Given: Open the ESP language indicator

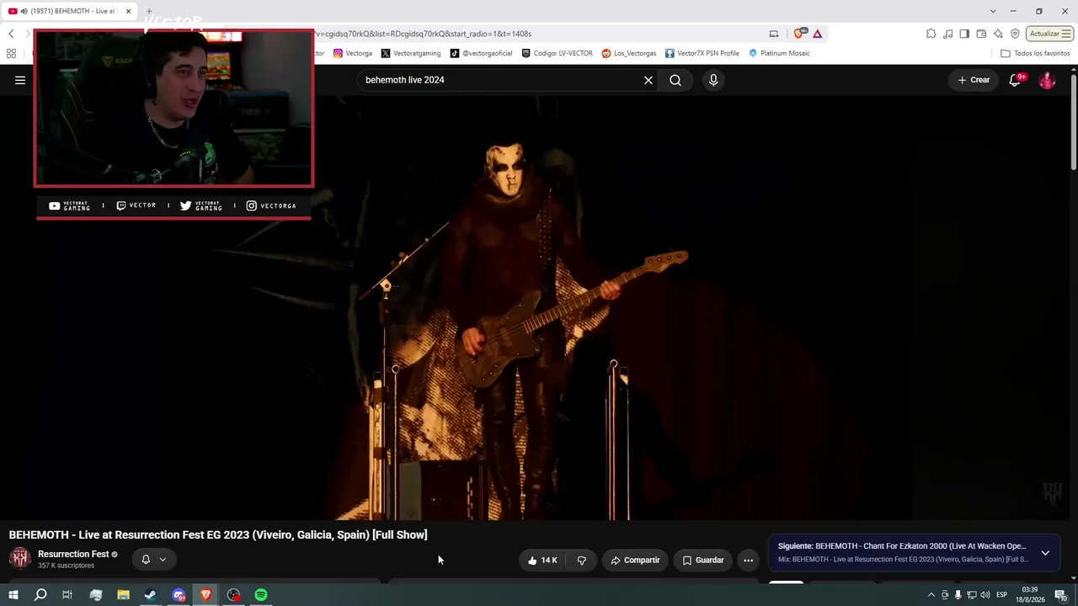Looking at the screenshot, I should (1001, 595).
